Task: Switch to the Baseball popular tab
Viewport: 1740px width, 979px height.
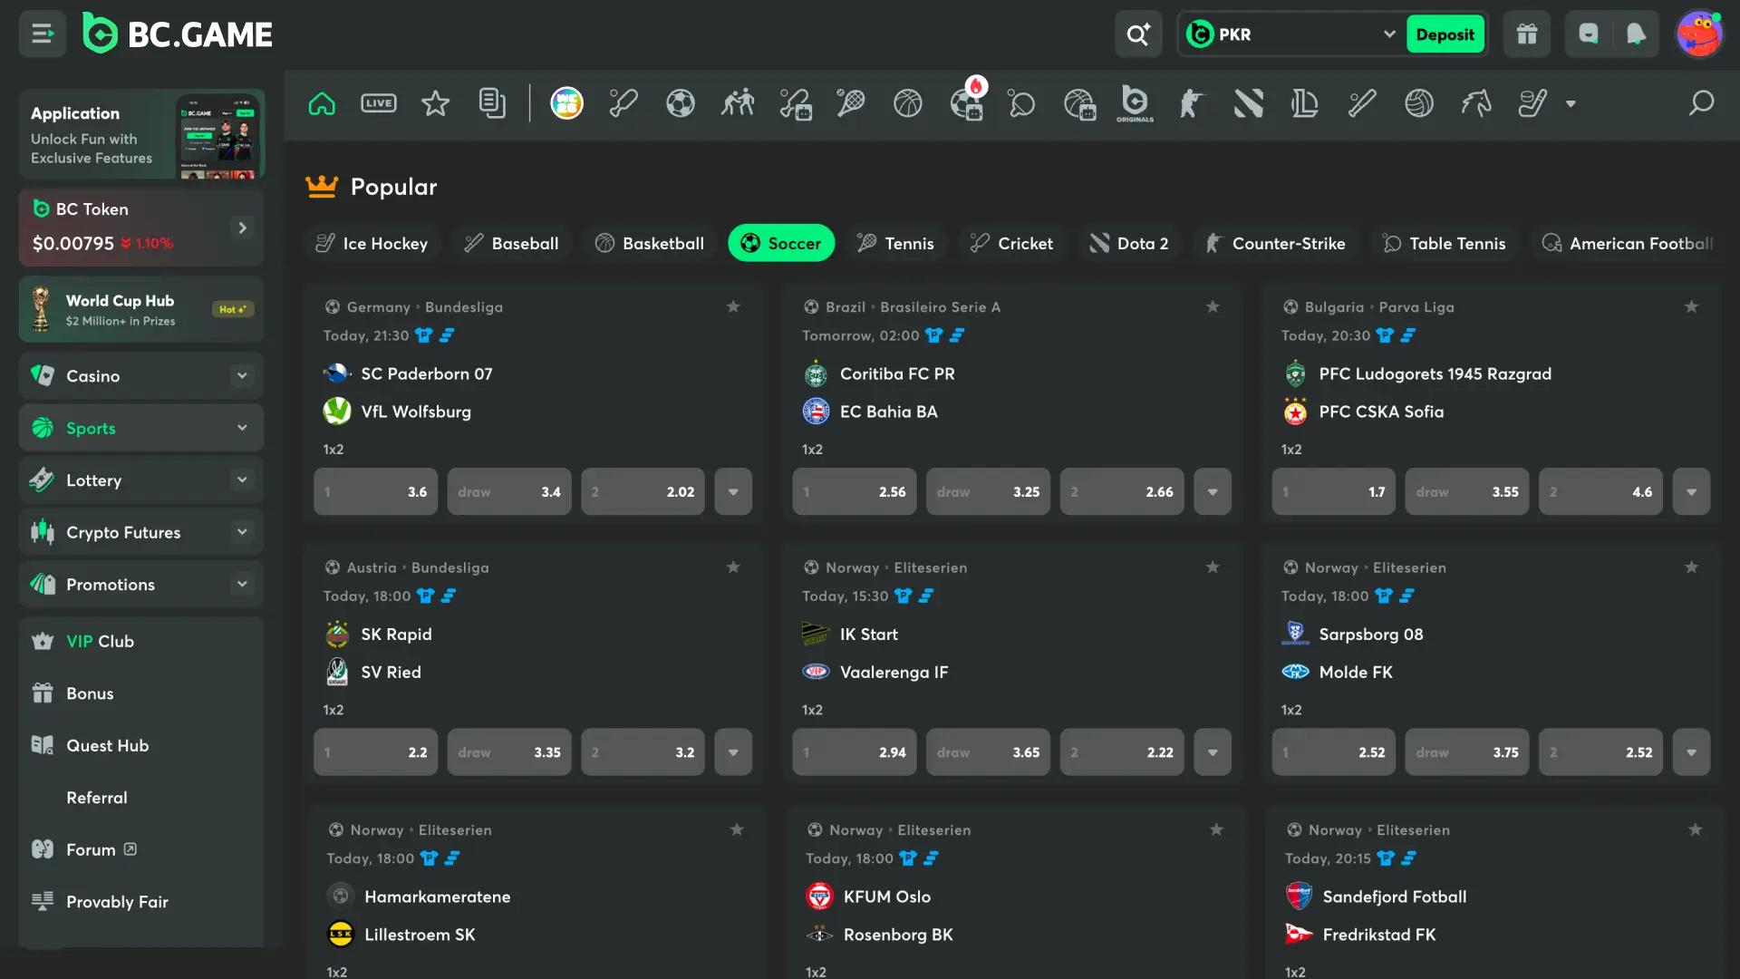Action: click(511, 243)
